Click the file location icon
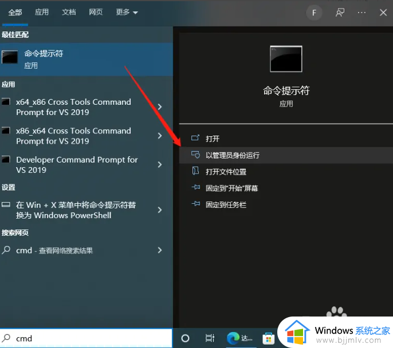This screenshot has height=348, width=393. [195, 171]
